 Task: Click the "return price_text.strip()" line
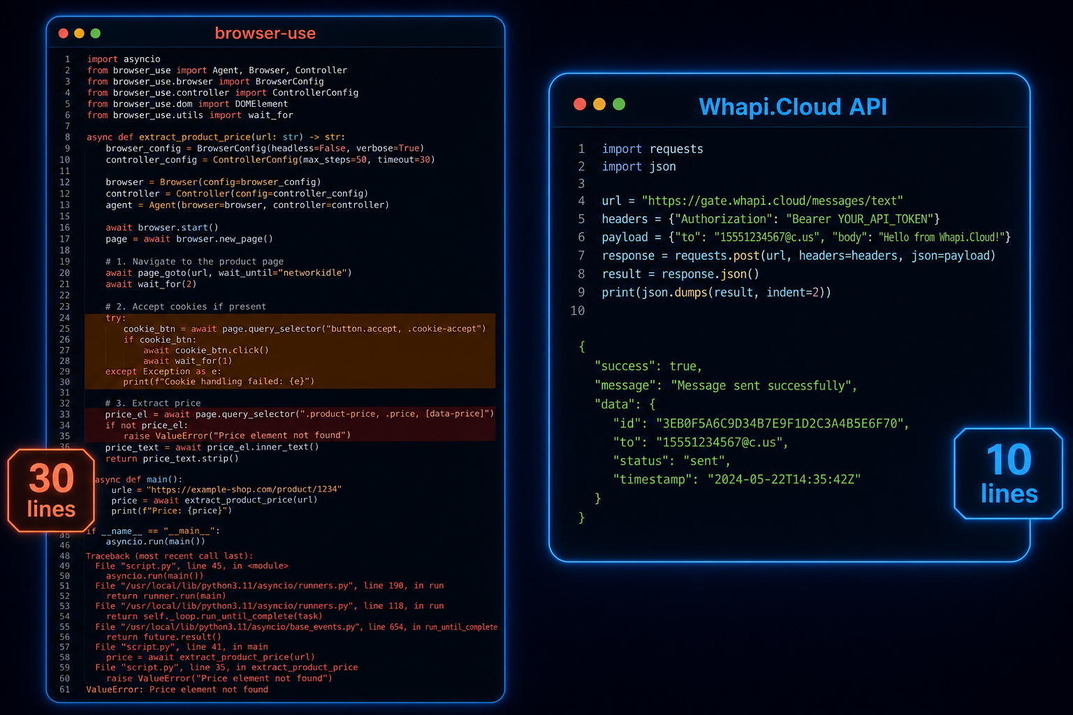click(x=172, y=459)
